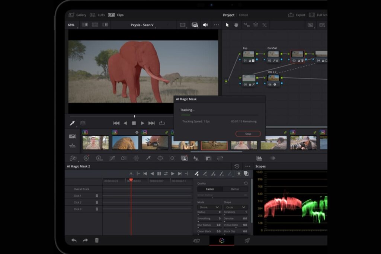
Task: Select the hand pan tool
Action: click(236, 25)
